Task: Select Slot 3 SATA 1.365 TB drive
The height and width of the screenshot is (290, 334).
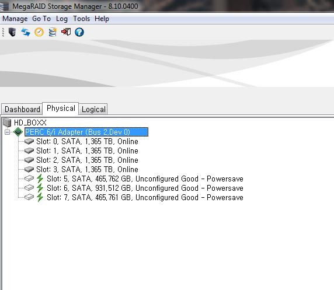Action: point(87,169)
